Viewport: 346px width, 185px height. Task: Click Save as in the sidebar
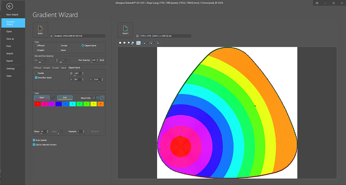pos(10,39)
